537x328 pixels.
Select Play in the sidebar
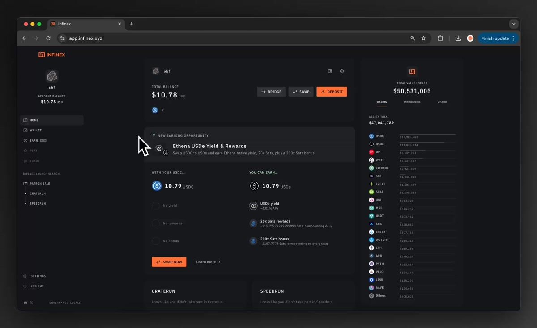pyautogui.click(x=52, y=151)
